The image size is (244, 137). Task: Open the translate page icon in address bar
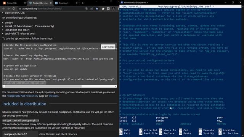coord(87,9)
